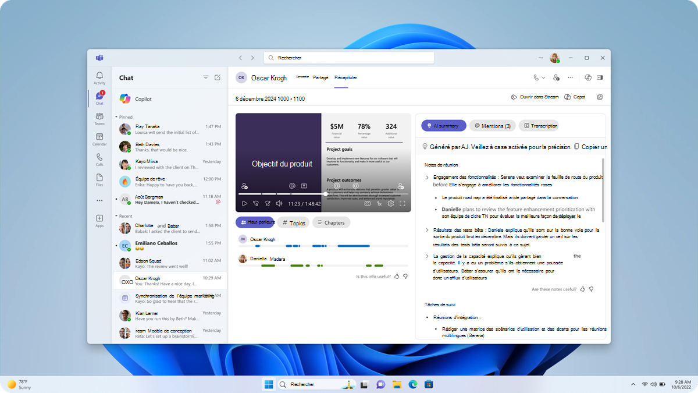The width and height of the screenshot is (698, 393).
Task: Open settings ellipsis beside the profile picture
Action: 541,58
